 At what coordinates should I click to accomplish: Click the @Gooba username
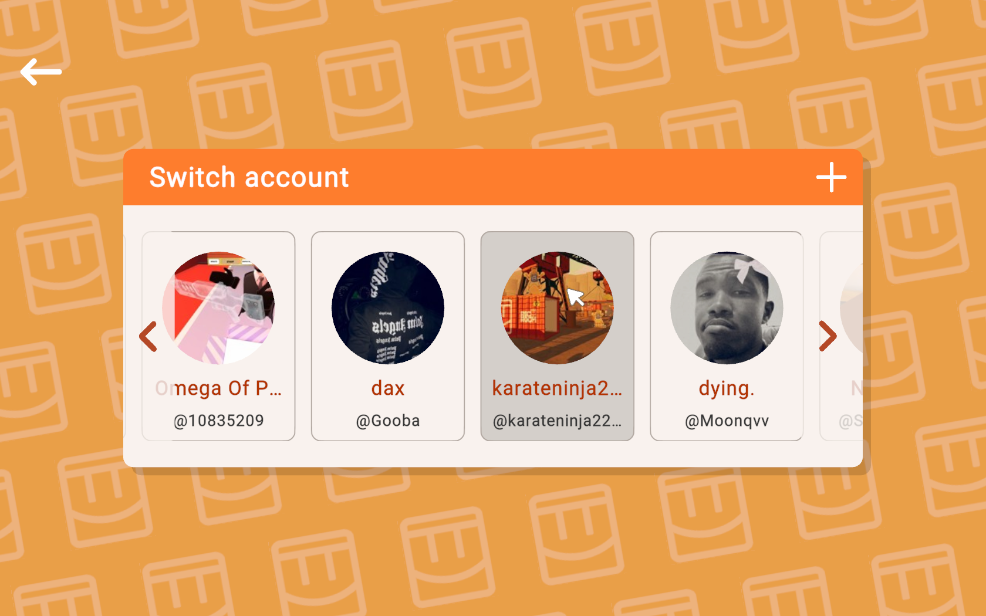388,421
